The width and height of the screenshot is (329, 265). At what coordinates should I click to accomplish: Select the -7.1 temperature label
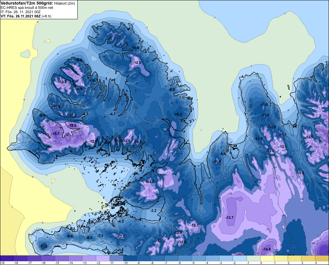click(100, 236)
